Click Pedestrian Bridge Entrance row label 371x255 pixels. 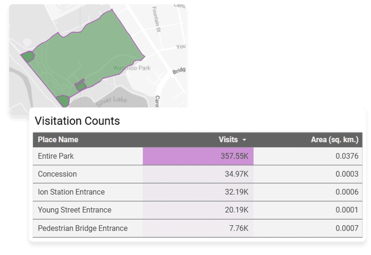pyautogui.click(x=83, y=229)
